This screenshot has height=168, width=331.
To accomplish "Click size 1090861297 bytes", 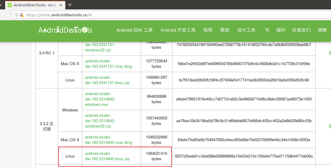I will click(156, 80).
